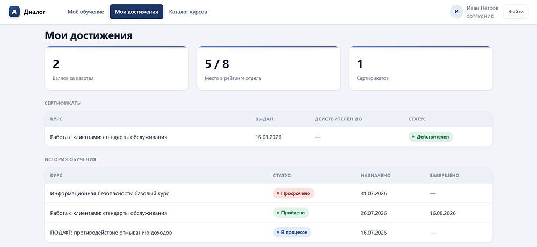Open the Моё обучение tab
Image resolution: width=537 pixels, height=247 pixels.
click(x=85, y=12)
